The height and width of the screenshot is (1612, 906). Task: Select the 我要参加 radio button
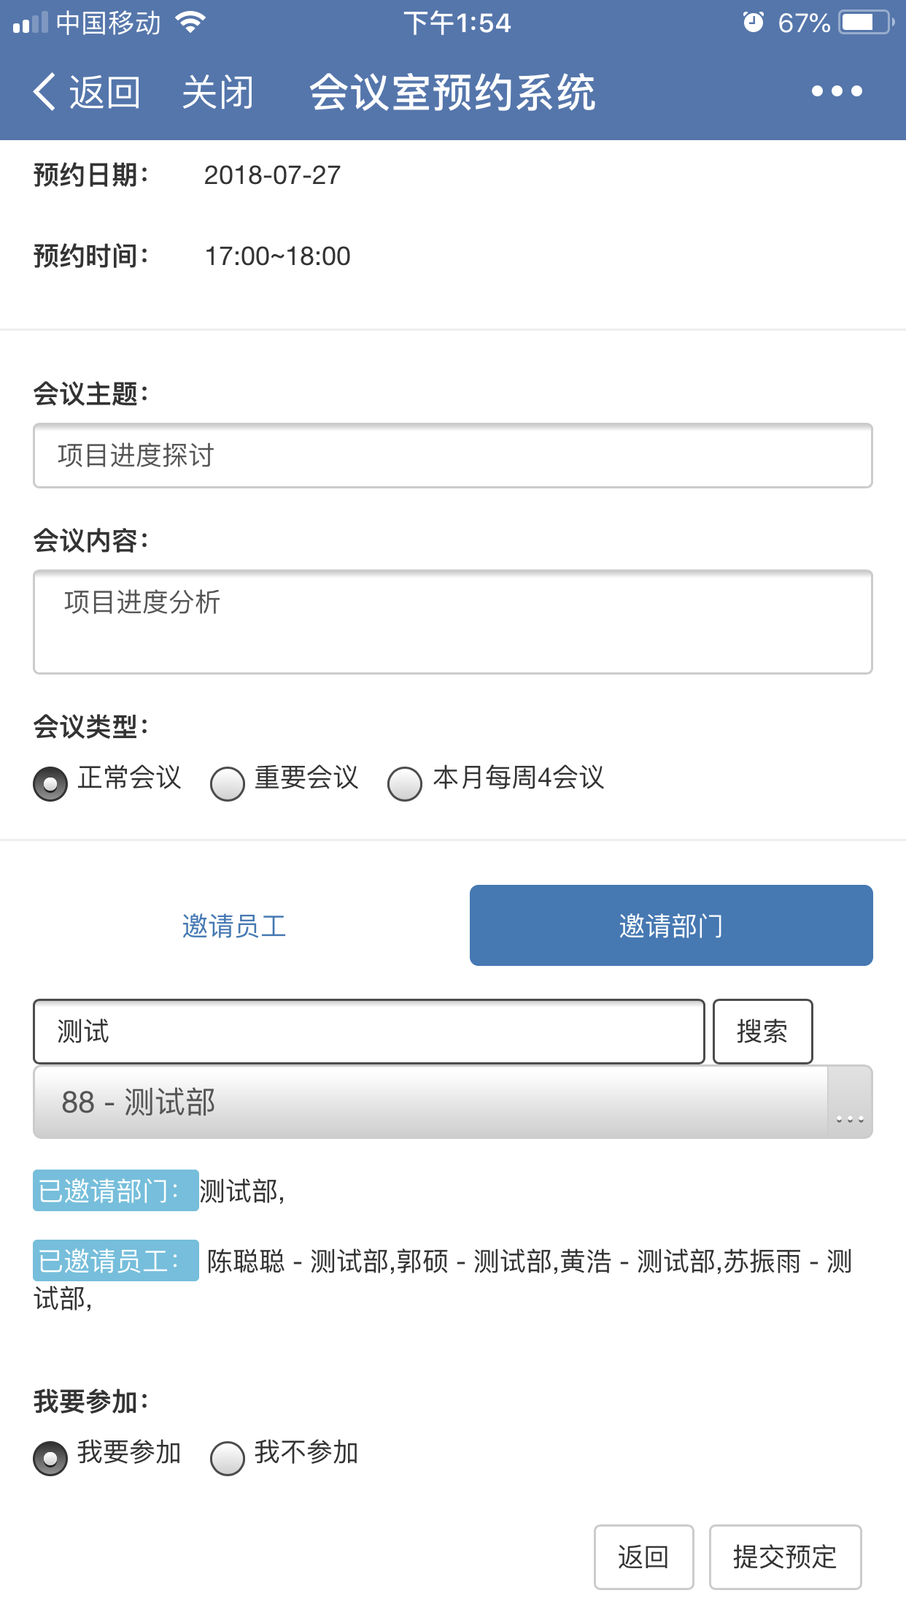tap(50, 1459)
